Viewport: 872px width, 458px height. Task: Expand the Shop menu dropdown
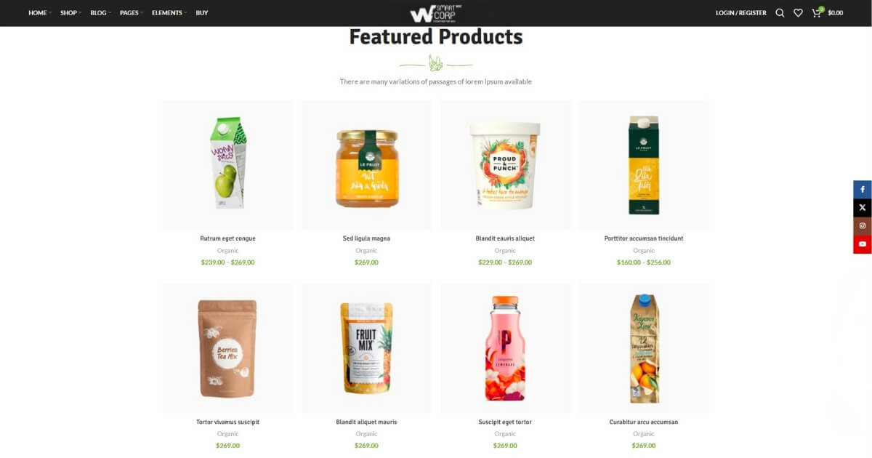pos(70,13)
